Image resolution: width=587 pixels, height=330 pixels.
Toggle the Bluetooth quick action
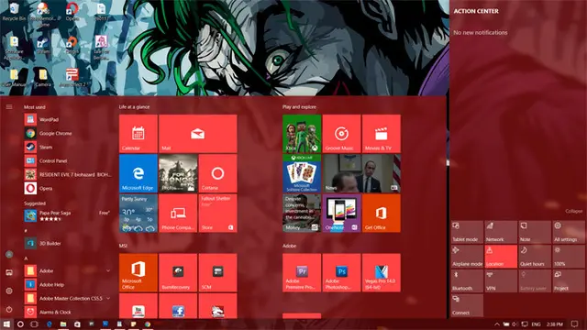coord(467,280)
